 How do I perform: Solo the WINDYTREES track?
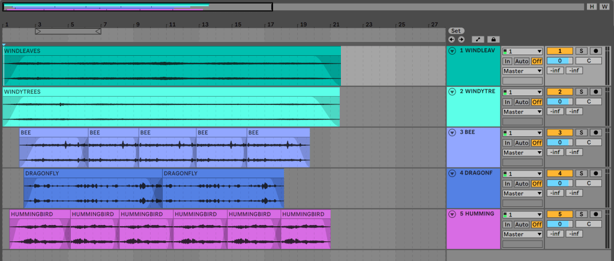click(581, 92)
